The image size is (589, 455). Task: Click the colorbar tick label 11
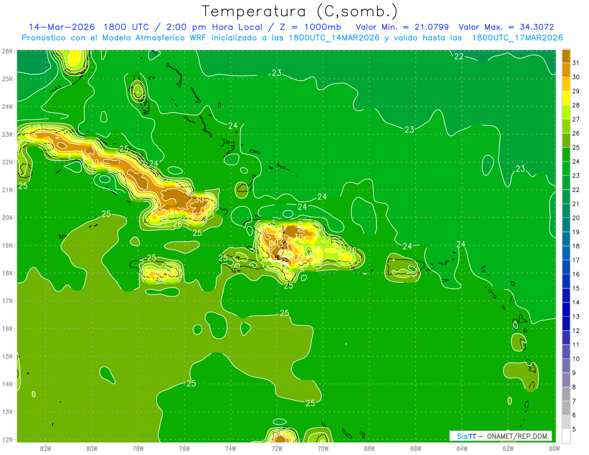576,345
